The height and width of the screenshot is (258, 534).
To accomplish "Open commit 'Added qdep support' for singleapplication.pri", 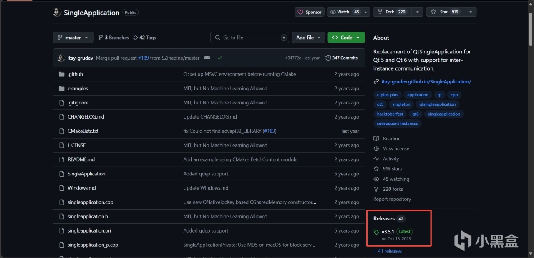I will pos(206,230).
